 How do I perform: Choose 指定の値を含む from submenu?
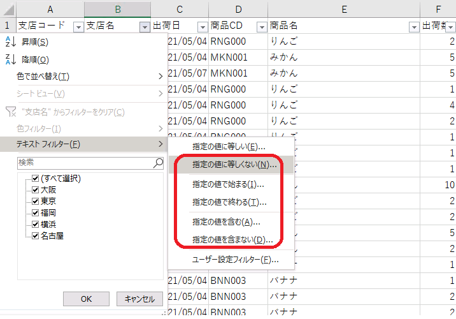[x=226, y=222]
